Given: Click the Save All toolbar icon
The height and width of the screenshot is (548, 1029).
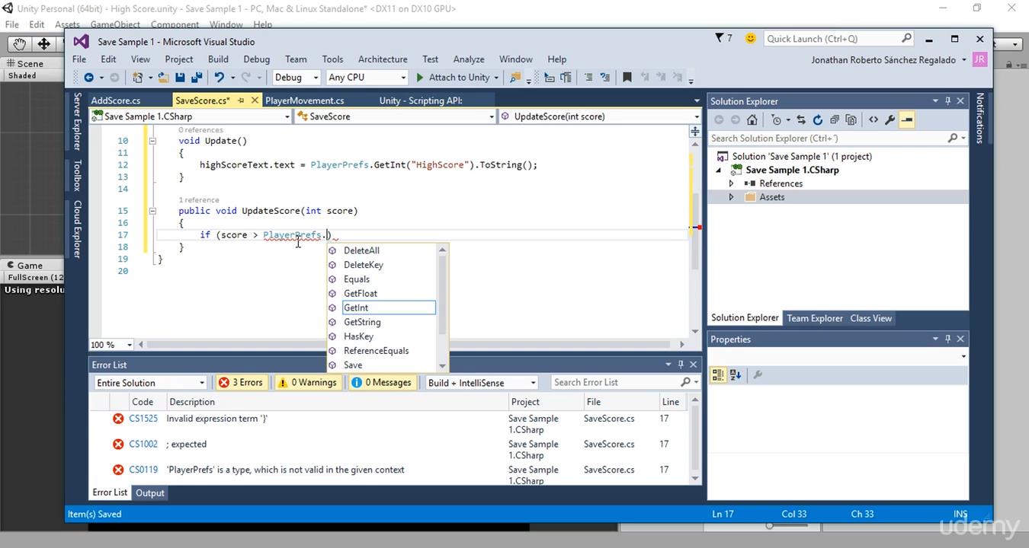Looking at the screenshot, I should click(x=197, y=77).
